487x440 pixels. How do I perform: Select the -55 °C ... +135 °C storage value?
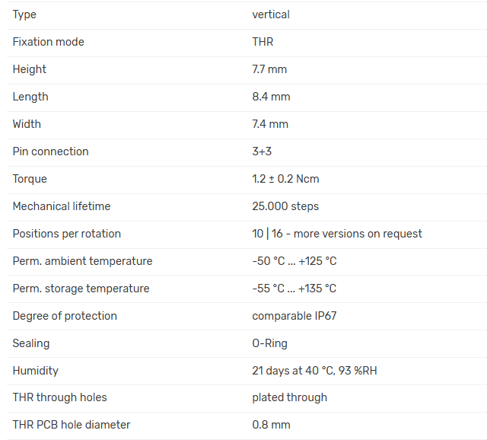tap(294, 289)
